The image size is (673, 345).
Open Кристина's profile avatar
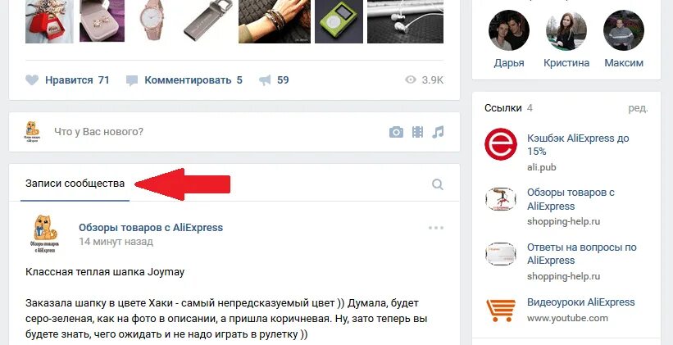click(566, 30)
